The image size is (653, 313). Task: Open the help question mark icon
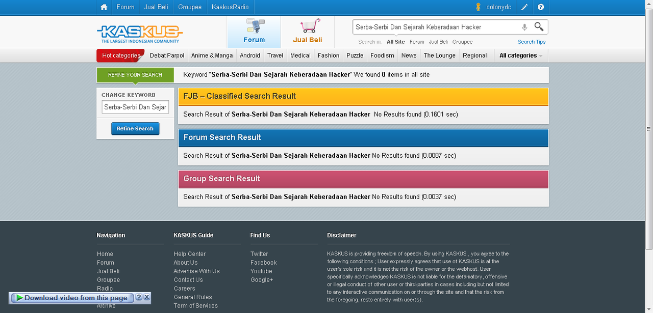click(x=541, y=7)
